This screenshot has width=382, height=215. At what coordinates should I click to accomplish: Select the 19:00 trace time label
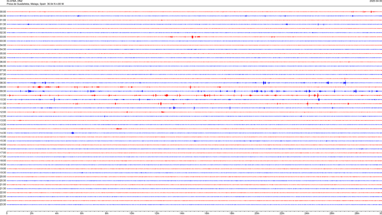point(3,169)
